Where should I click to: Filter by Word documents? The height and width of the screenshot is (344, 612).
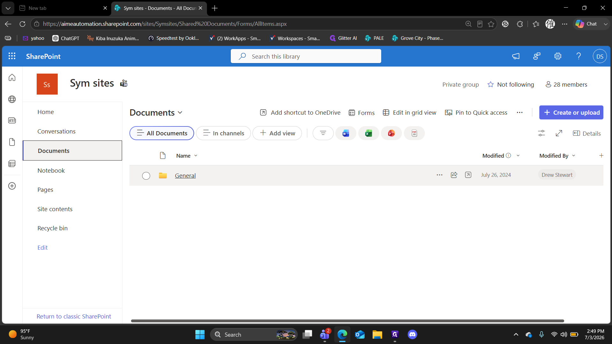pyautogui.click(x=346, y=133)
